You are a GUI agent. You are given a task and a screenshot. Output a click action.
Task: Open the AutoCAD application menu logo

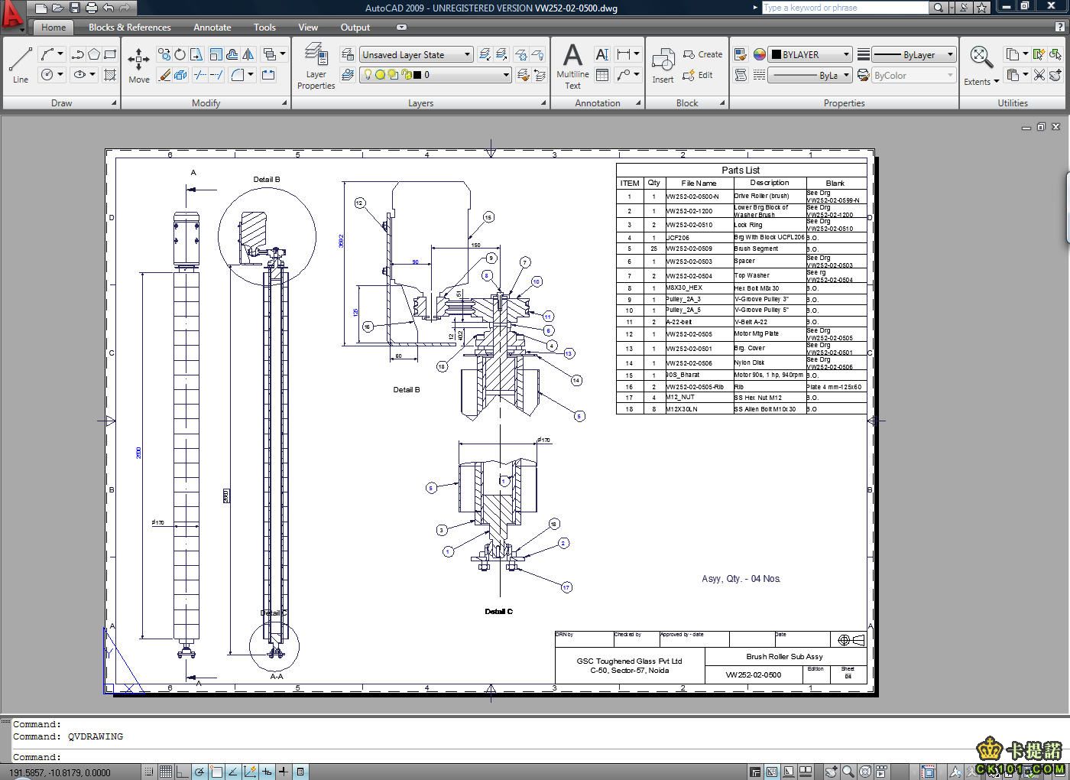11,15
